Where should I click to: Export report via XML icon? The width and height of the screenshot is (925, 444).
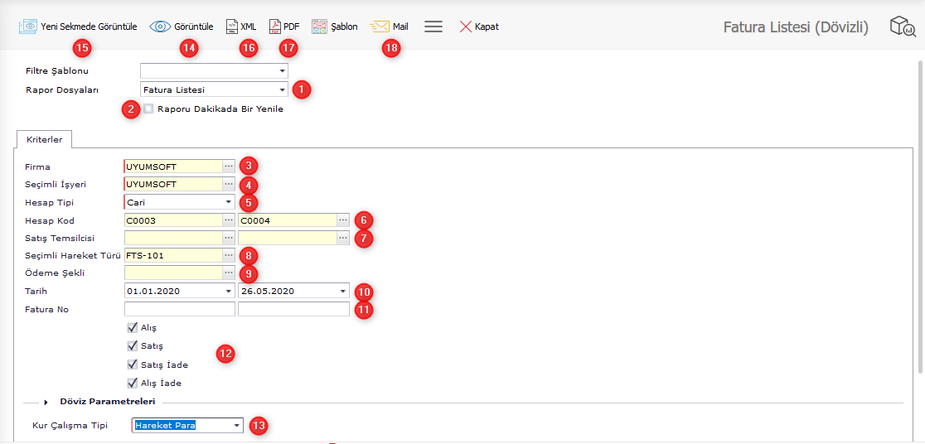click(x=232, y=27)
